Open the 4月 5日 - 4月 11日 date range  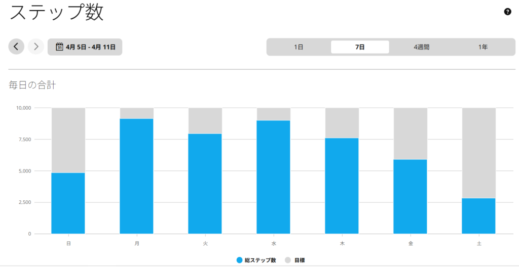[90, 47]
